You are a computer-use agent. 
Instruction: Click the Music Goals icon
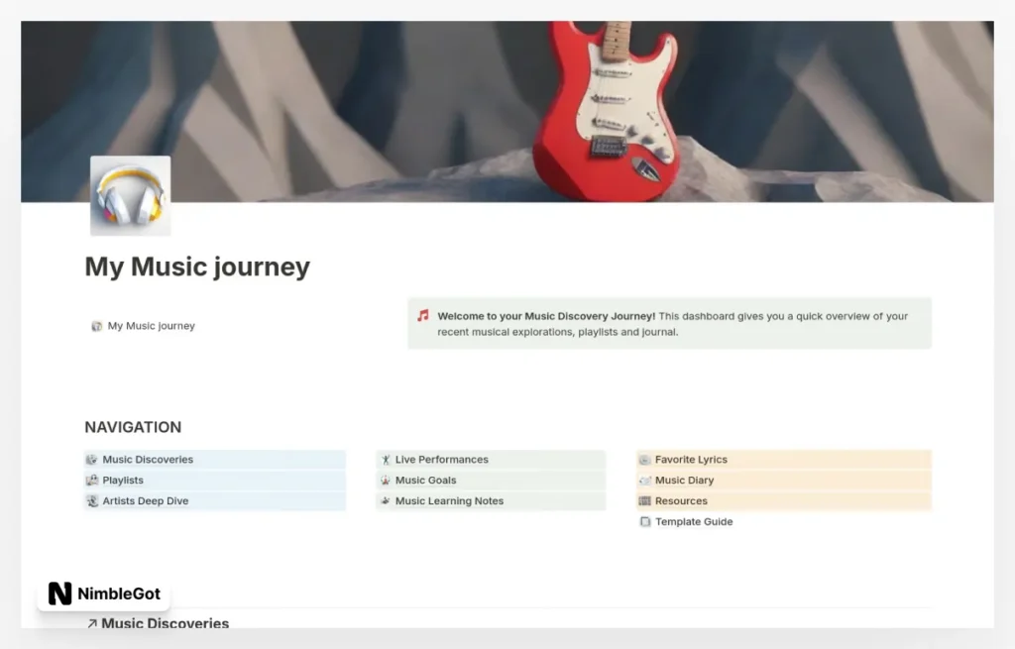[x=385, y=480]
